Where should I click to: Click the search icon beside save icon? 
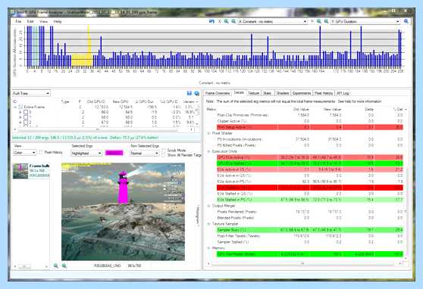(x=197, y=93)
